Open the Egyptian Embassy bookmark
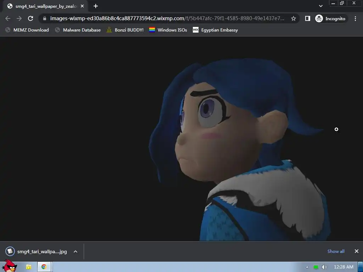 click(215, 30)
